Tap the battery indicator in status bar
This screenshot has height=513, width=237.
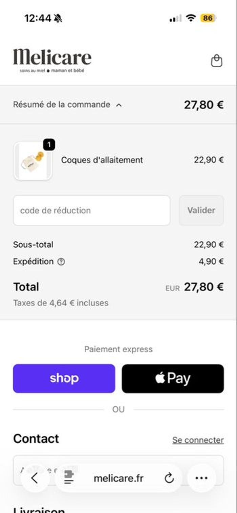(208, 18)
